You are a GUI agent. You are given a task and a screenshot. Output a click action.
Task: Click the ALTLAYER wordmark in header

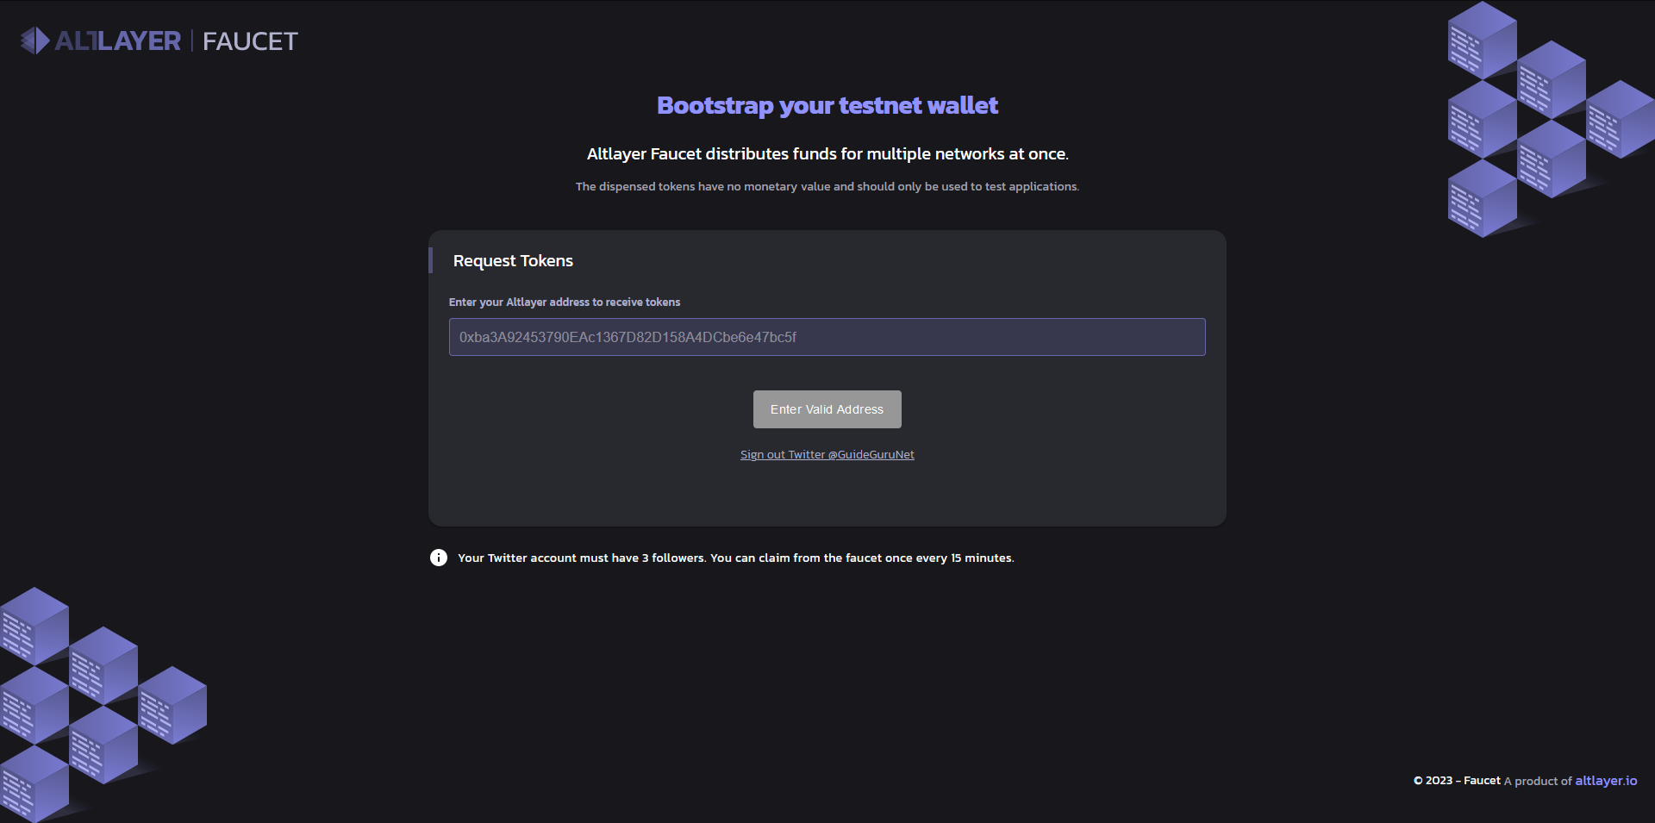coord(118,41)
